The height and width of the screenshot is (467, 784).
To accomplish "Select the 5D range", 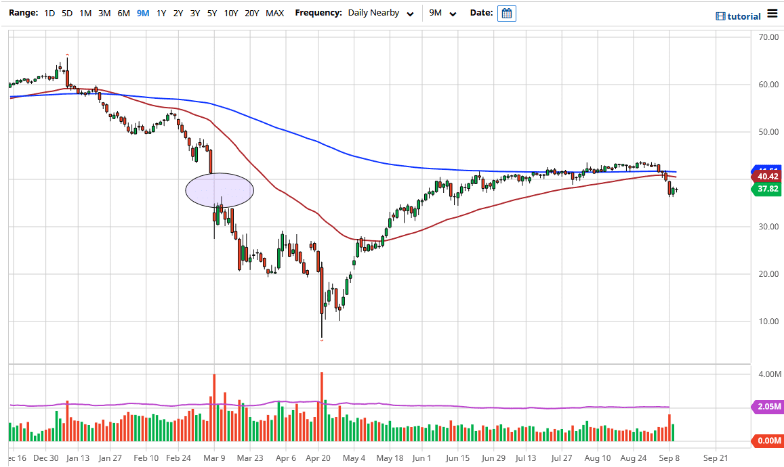I will point(66,13).
